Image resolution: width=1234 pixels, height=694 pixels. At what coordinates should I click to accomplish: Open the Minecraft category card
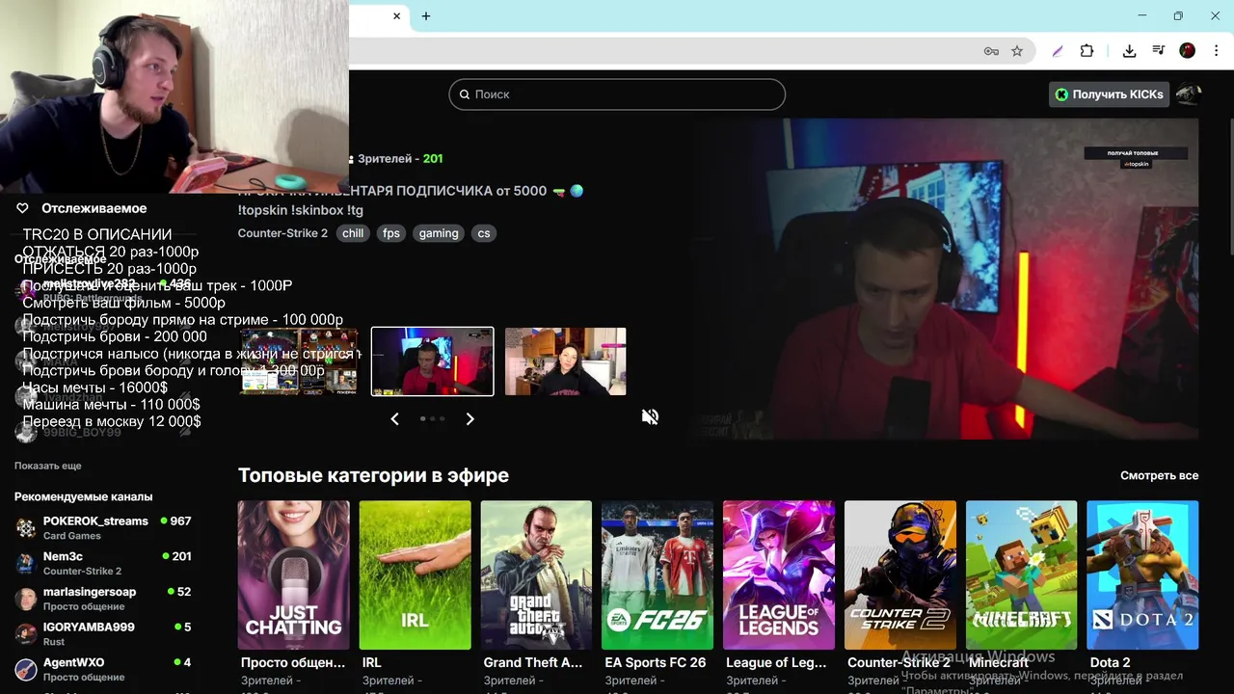(x=1021, y=574)
